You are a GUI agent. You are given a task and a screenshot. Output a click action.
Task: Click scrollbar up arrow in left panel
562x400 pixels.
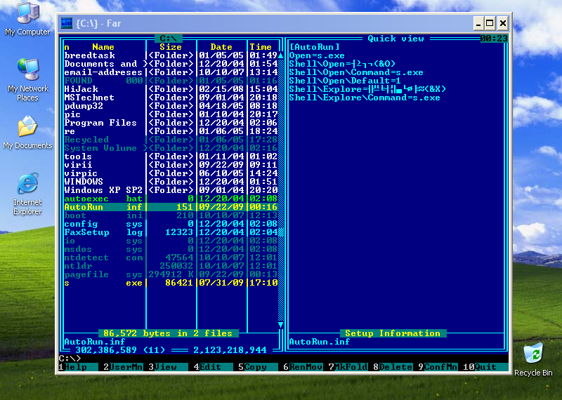tap(280, 55)
